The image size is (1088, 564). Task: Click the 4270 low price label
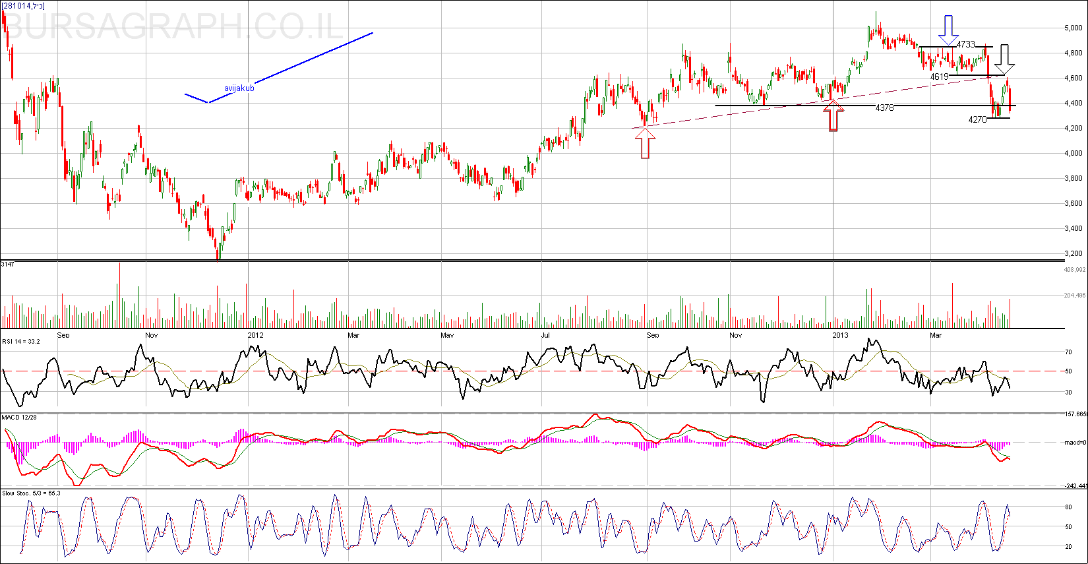tap(977, 119)
